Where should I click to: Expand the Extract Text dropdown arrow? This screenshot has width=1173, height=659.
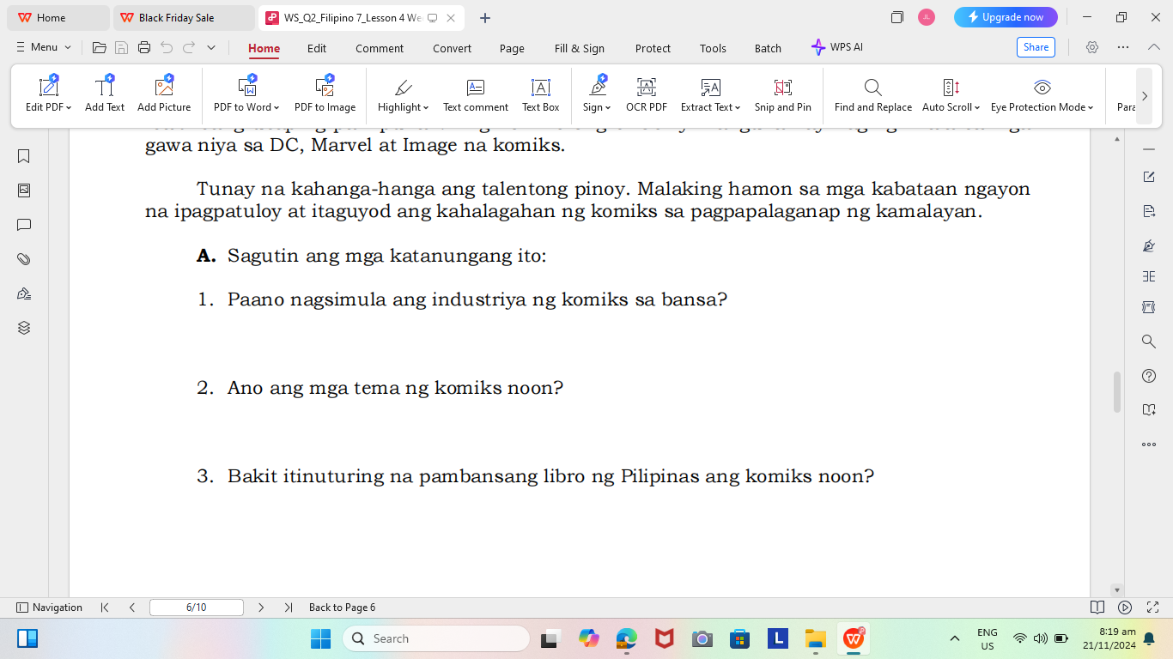point(738,108)
